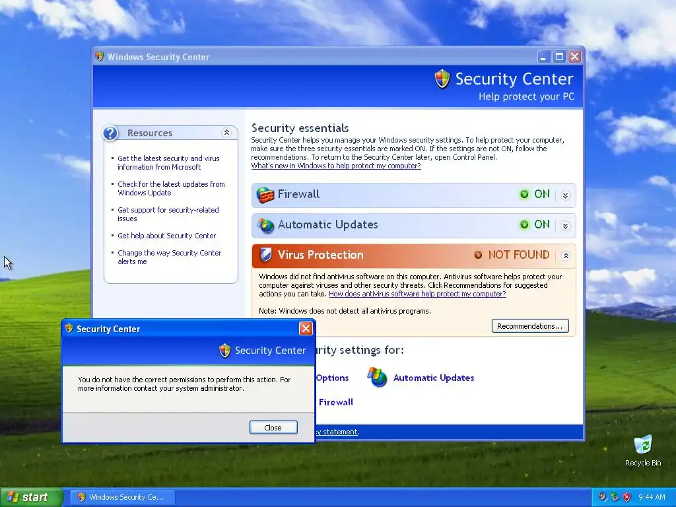The image size is (676, 507).
Task: Minimize the Windows Security Center window
Action: [544, 57]
